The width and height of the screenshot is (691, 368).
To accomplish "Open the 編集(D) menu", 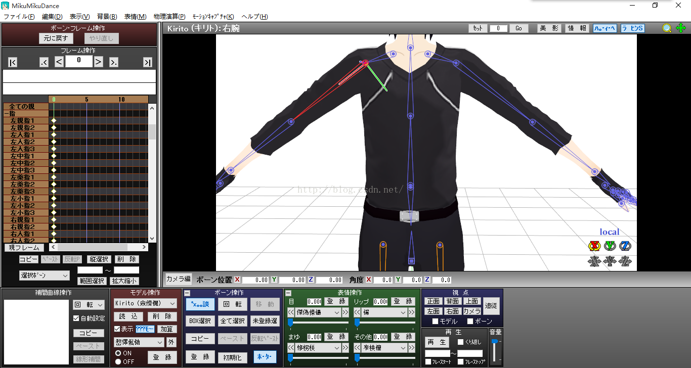I will (52, 17).
